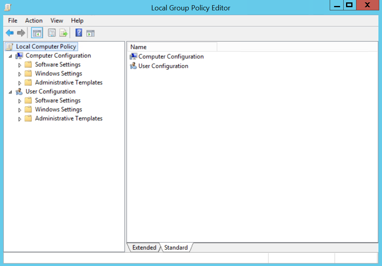Open the Help menu

click(x=77, y=20)
